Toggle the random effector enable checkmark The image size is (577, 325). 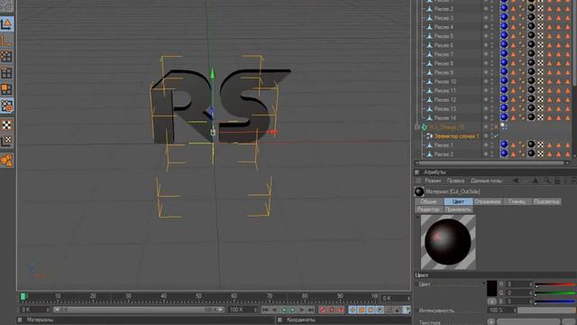click(496, 136)
